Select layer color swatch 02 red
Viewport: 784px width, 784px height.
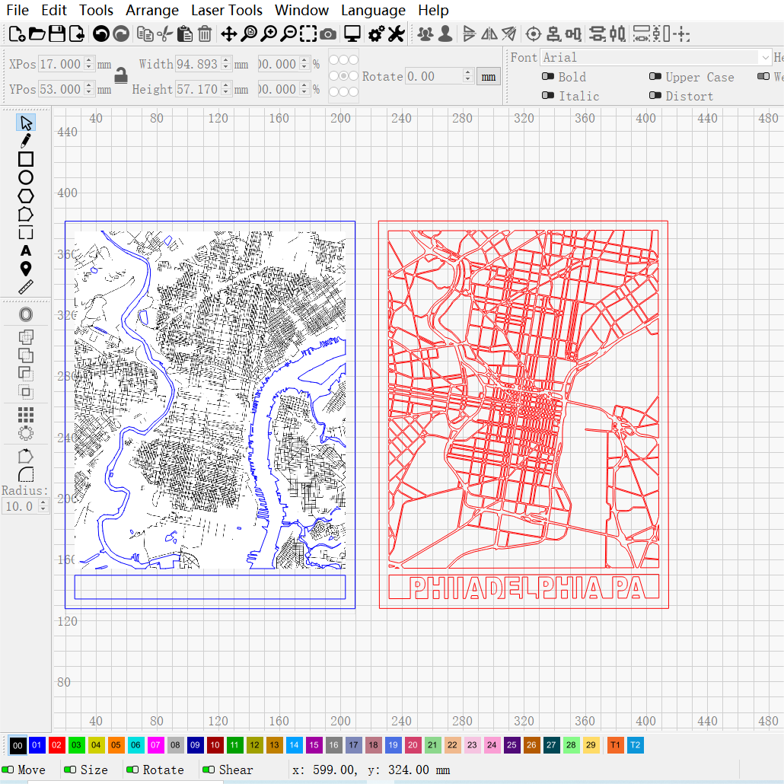56,745
